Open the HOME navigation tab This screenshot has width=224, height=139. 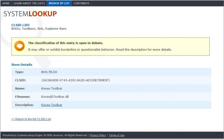click(x=6, y=3)
